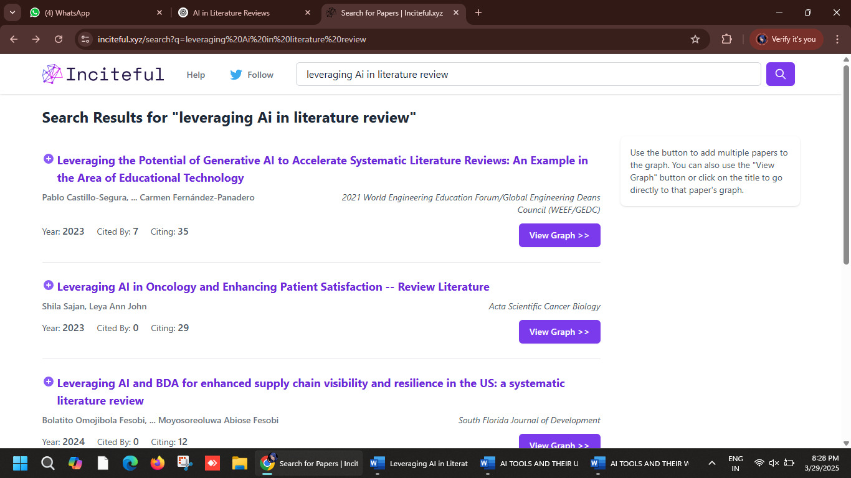Close the Search for Papers tab
851x478 pixels.
click(455, 12)
